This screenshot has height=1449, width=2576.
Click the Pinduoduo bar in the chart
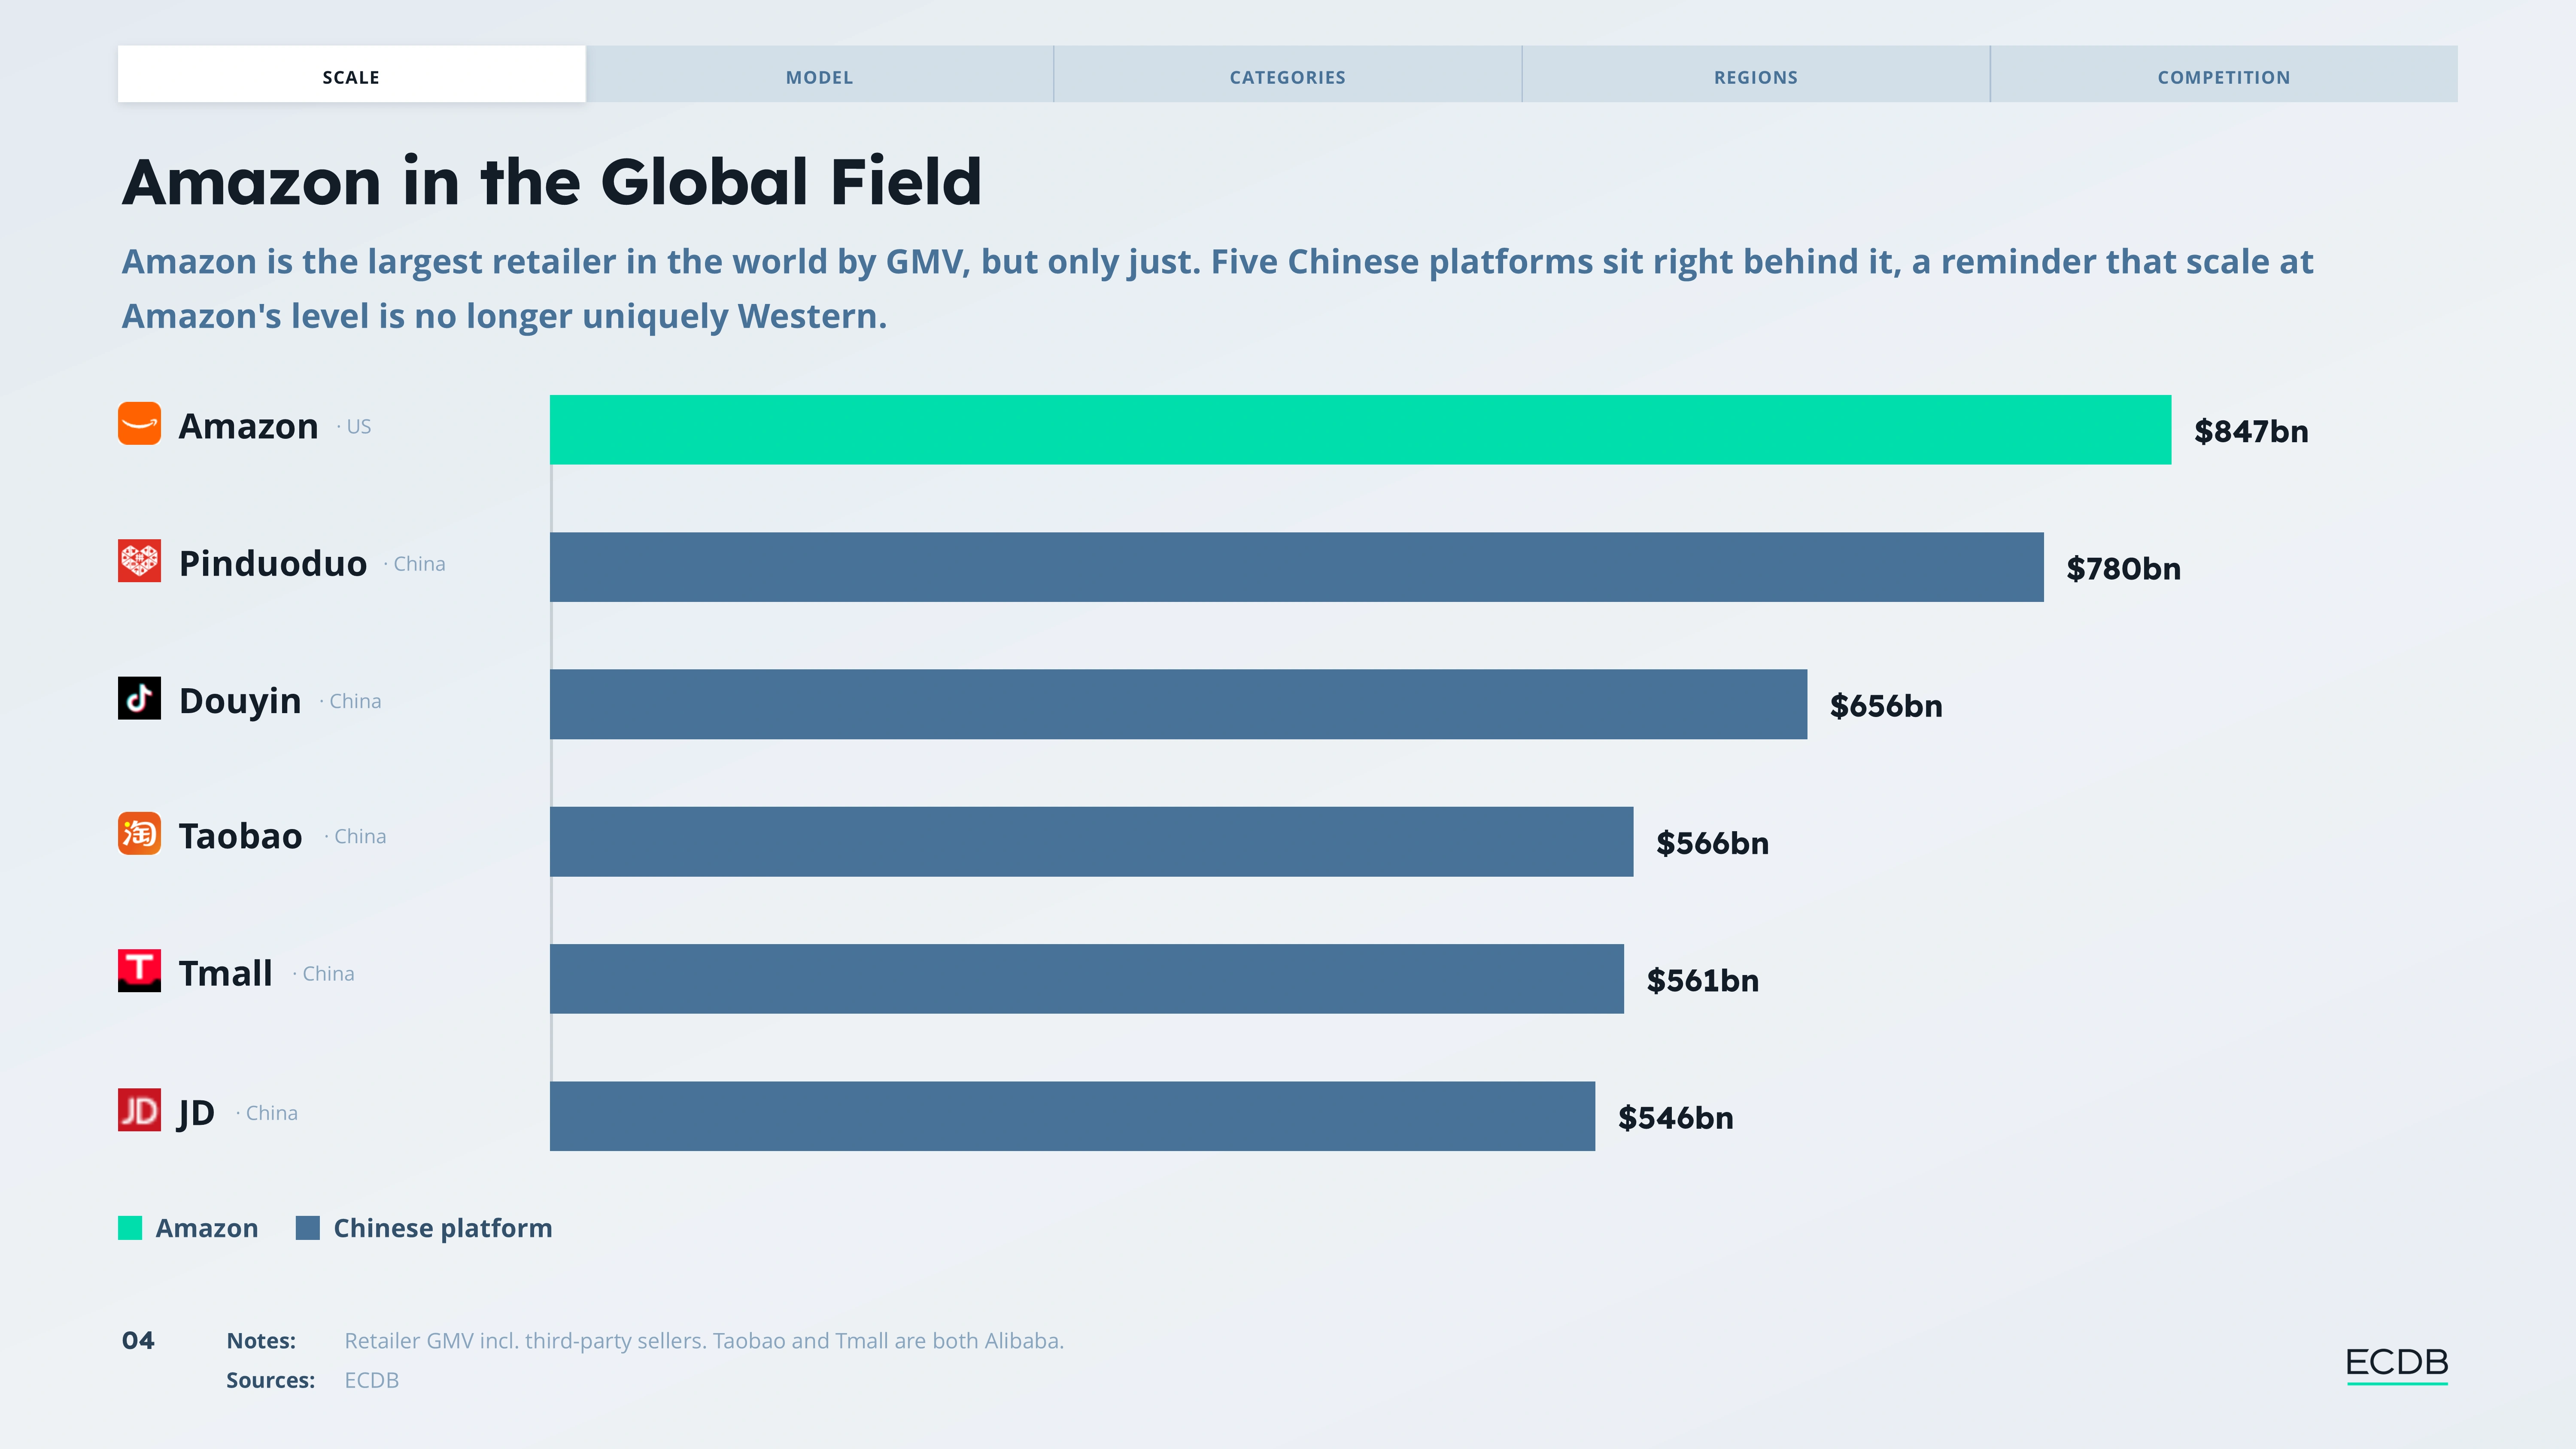tap(1297, 567)
